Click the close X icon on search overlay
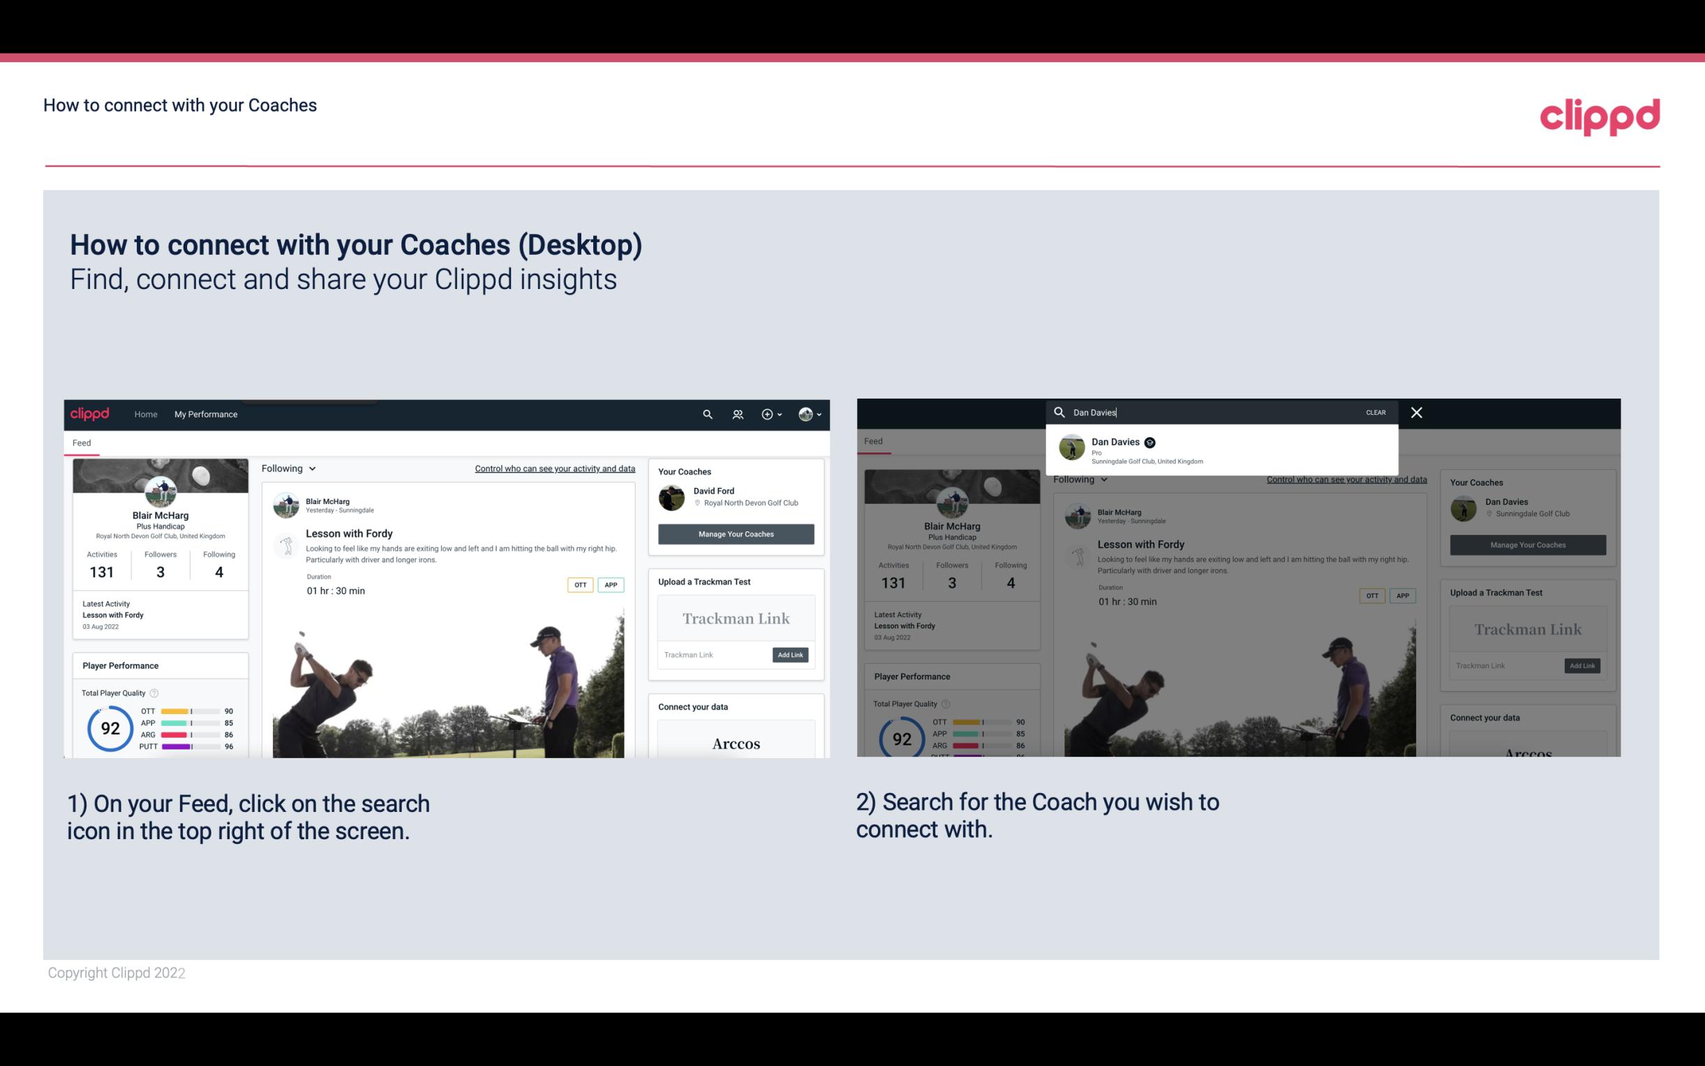 click(1415, 411)
